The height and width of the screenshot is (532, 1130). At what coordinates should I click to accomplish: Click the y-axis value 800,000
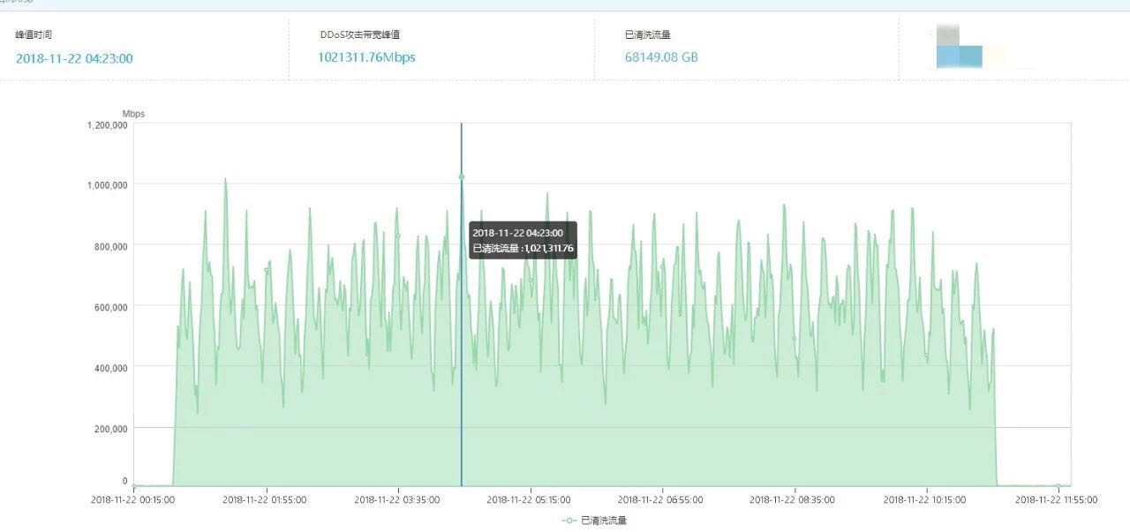pos(111,246)
